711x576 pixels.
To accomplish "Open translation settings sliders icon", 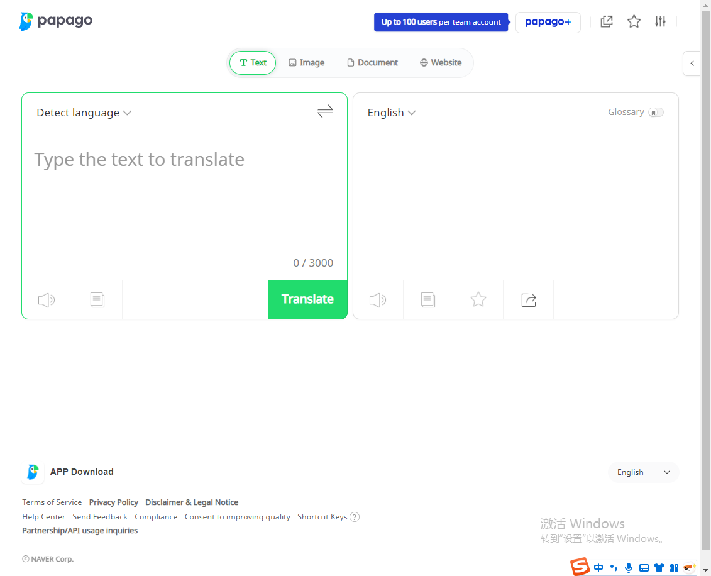I will tap(660, 21).
